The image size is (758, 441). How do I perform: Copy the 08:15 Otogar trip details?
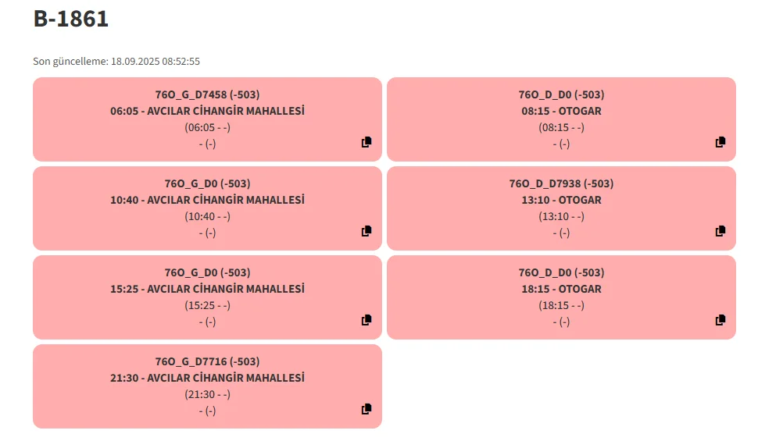pyautogui.click(x=720, y=142)
